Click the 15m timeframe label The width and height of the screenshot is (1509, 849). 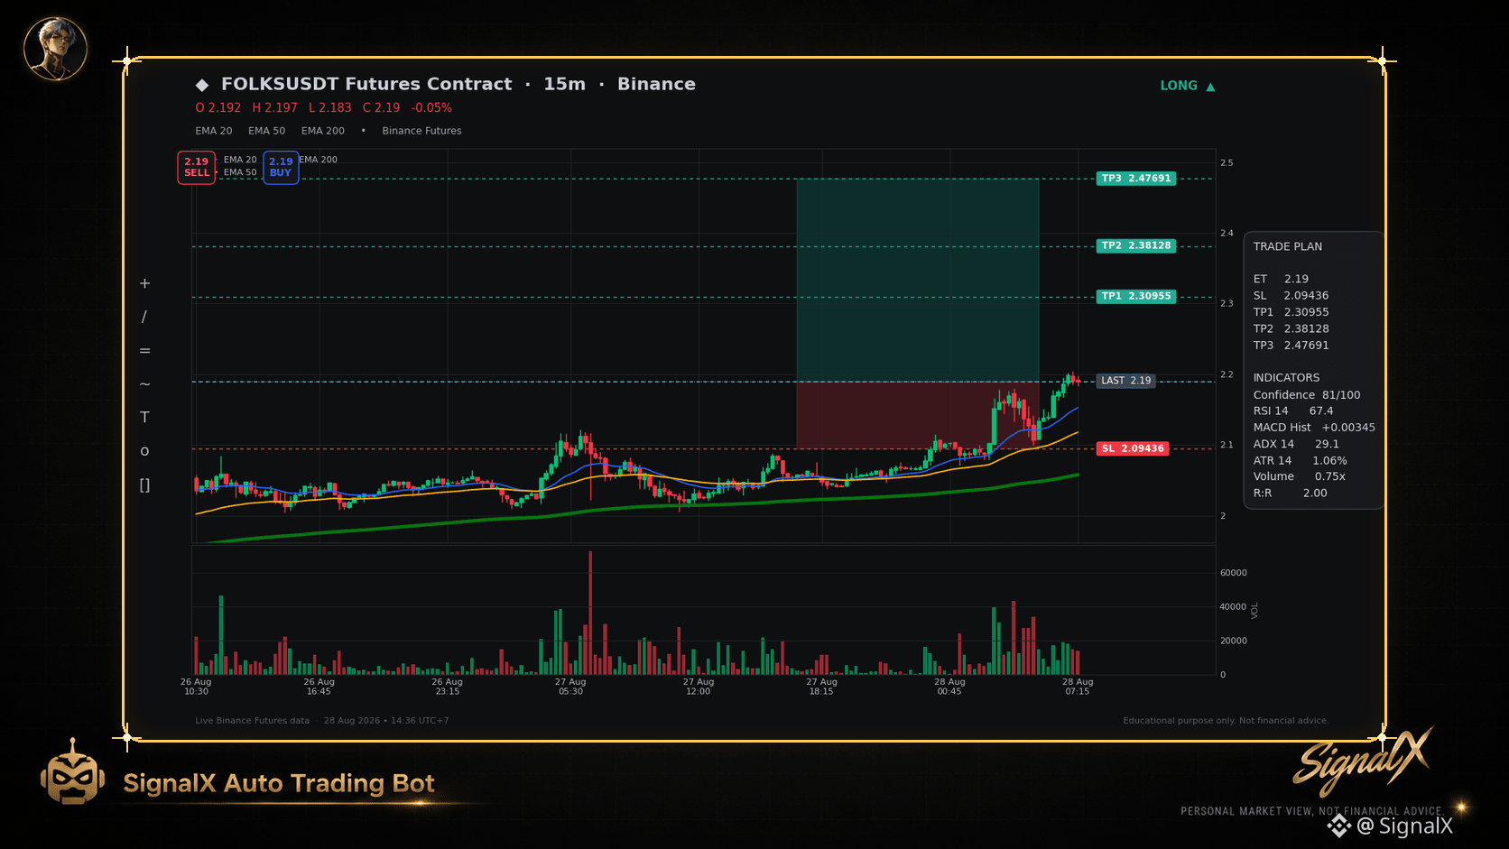pos(564,84)
